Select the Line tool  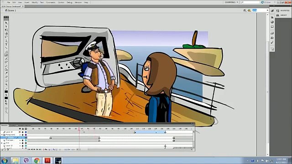coord(6,48)
